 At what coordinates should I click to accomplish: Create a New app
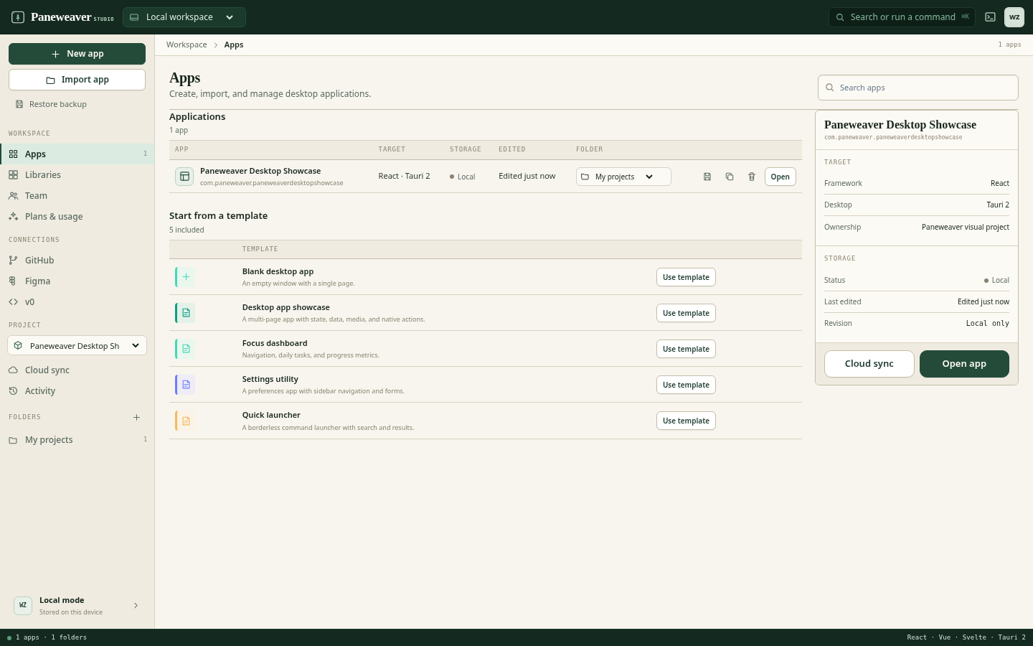tap(77, 54)
